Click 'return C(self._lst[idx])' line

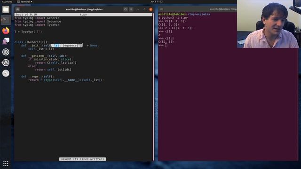55,63
